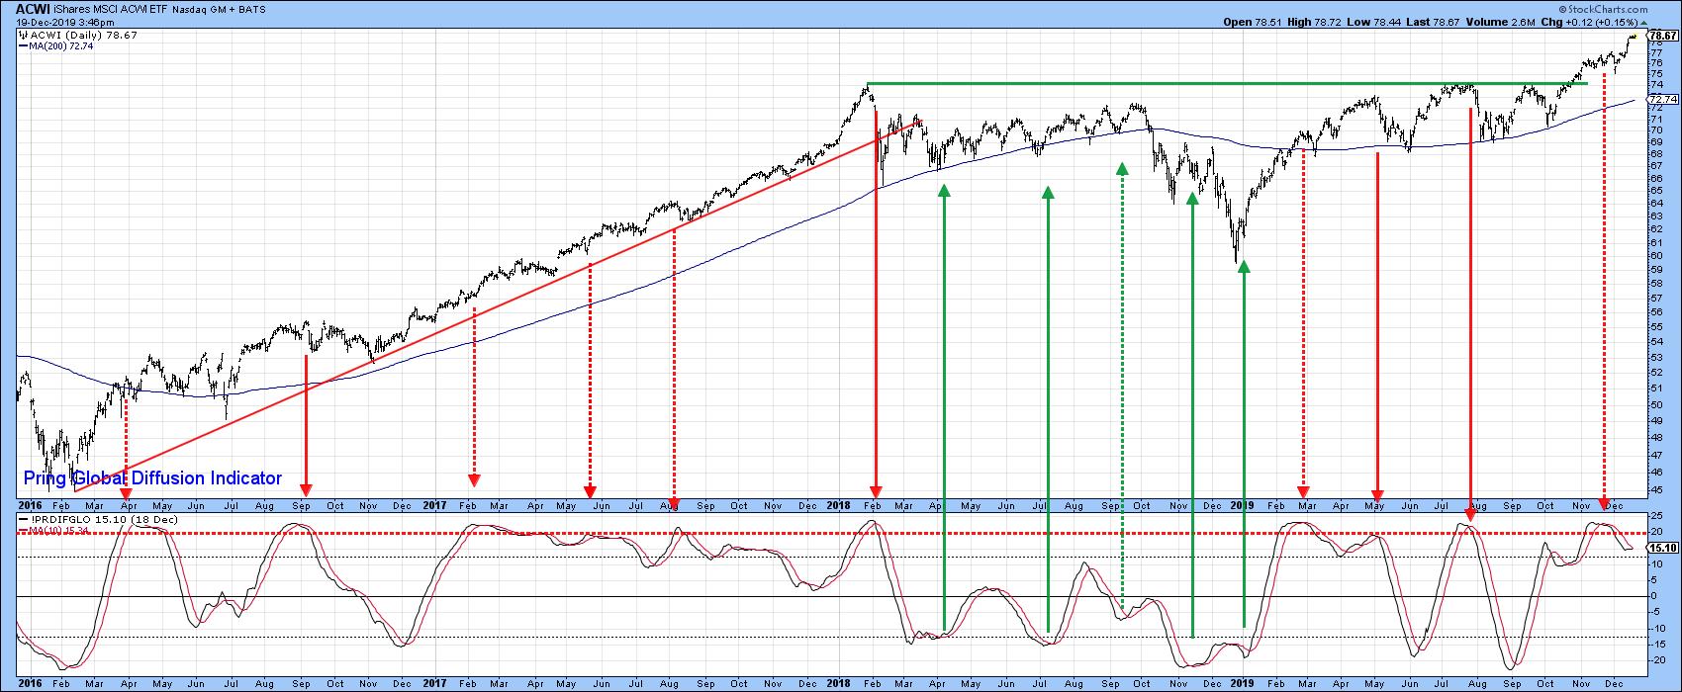
Task: Click the 2018 year label on the lowest date axis
Action: (838, 683)
